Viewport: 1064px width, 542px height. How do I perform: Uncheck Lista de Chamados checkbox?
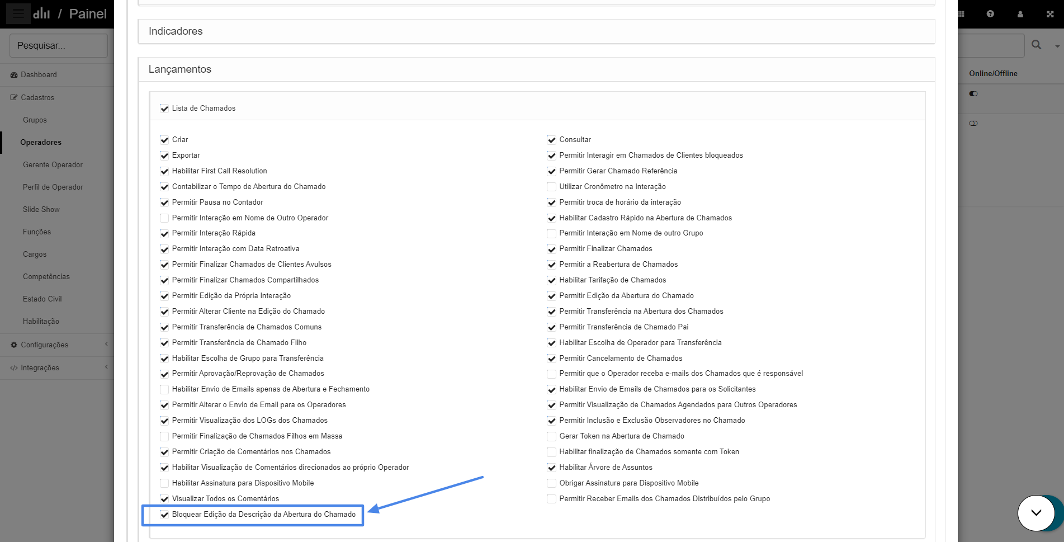(x=164, y=109)
